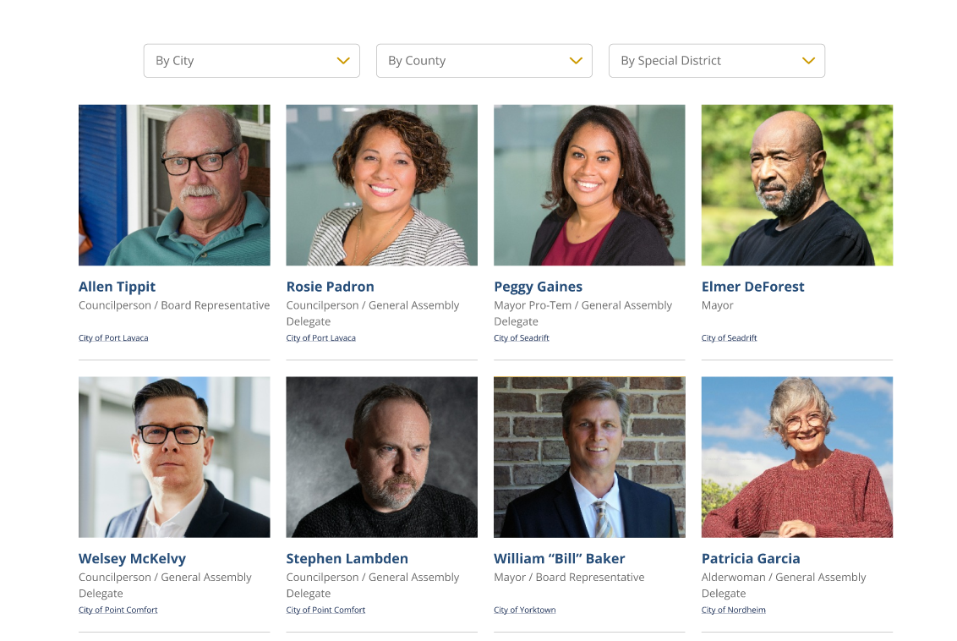Open Peggy Gaines name link

pyautogui.click(x=538, y=287)
